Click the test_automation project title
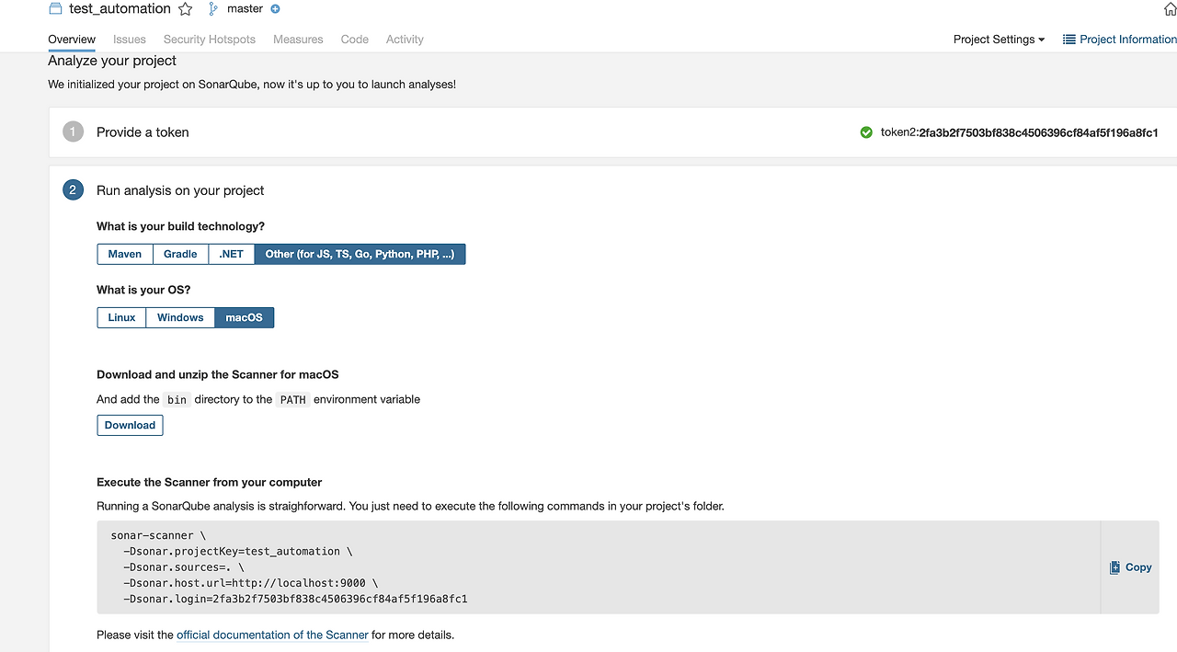 click(120, 8)
